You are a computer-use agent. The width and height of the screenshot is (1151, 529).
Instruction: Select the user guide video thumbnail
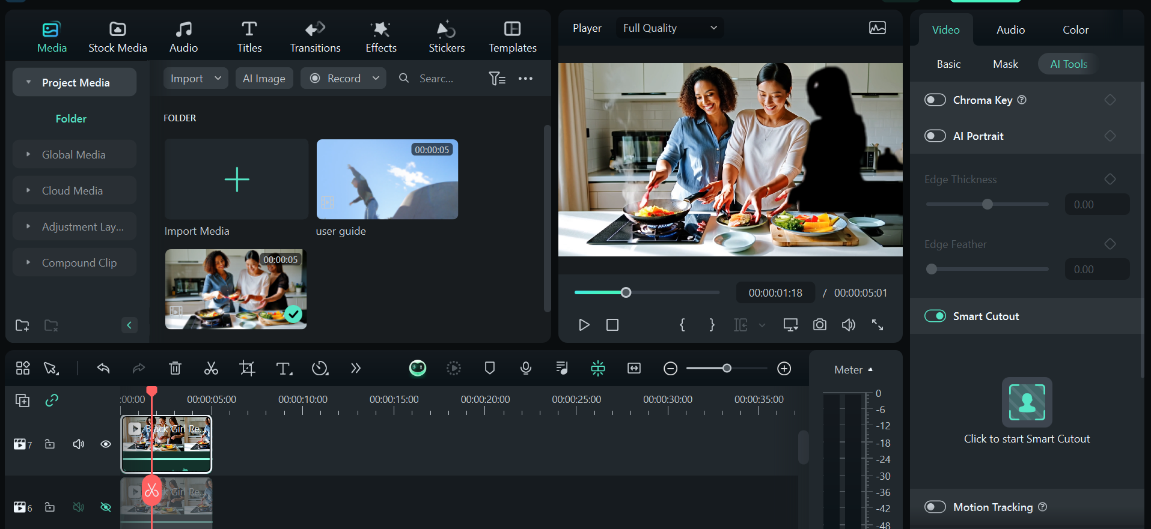pyautogui.click(x=387, y=179)
